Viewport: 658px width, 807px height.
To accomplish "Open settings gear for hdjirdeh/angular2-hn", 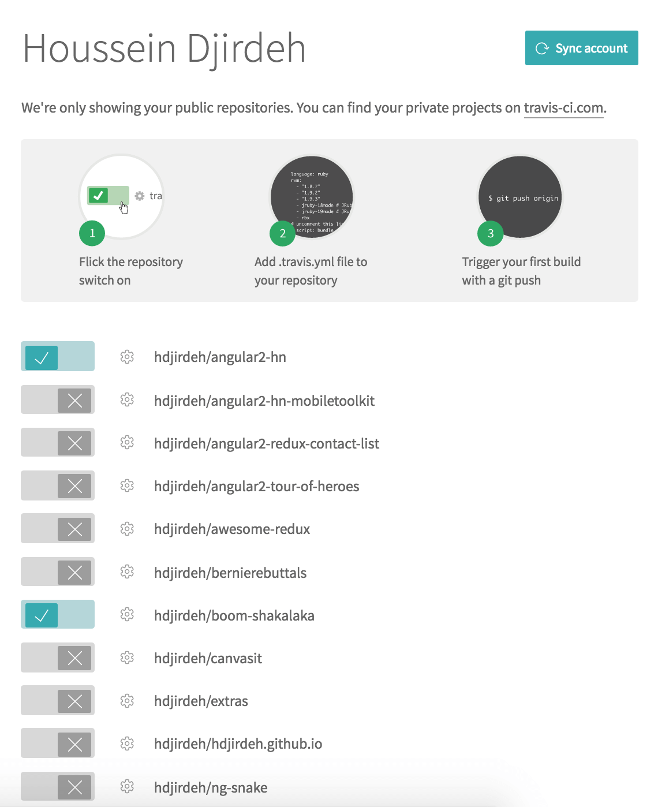I will click(127, 357).
